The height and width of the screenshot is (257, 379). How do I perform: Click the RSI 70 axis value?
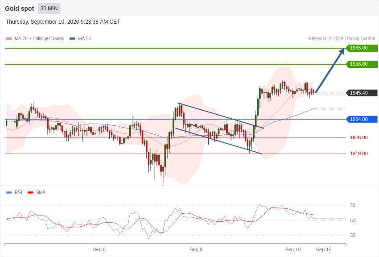[x=353, y=205]
